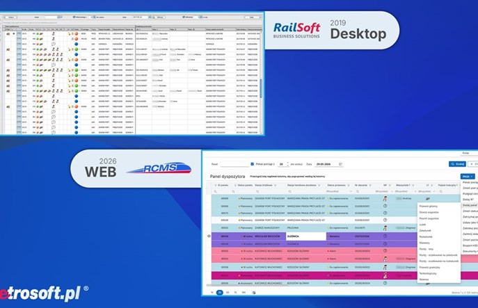Click the eye icon left of the OLEŚNICA row
Viewport: 478px width, 308px height.
[x=209, y=236]
